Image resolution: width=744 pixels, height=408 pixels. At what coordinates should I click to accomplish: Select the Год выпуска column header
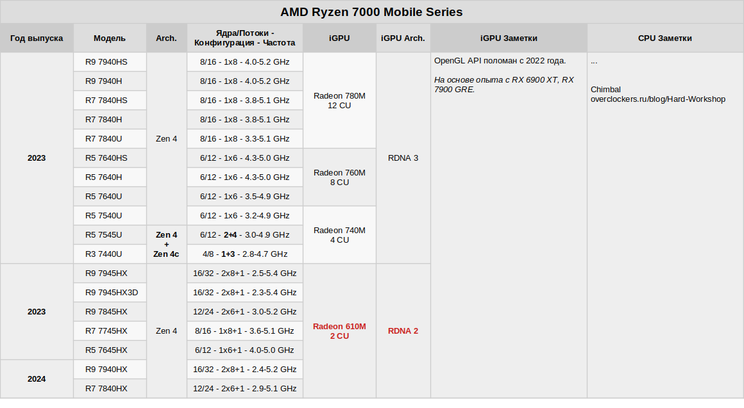point(37,38)
